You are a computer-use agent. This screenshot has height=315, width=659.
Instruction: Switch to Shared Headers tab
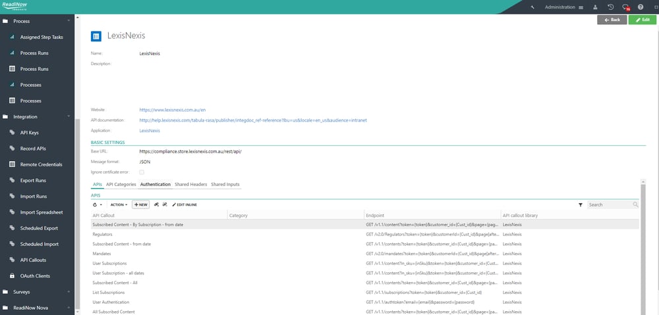coord(191,184)
